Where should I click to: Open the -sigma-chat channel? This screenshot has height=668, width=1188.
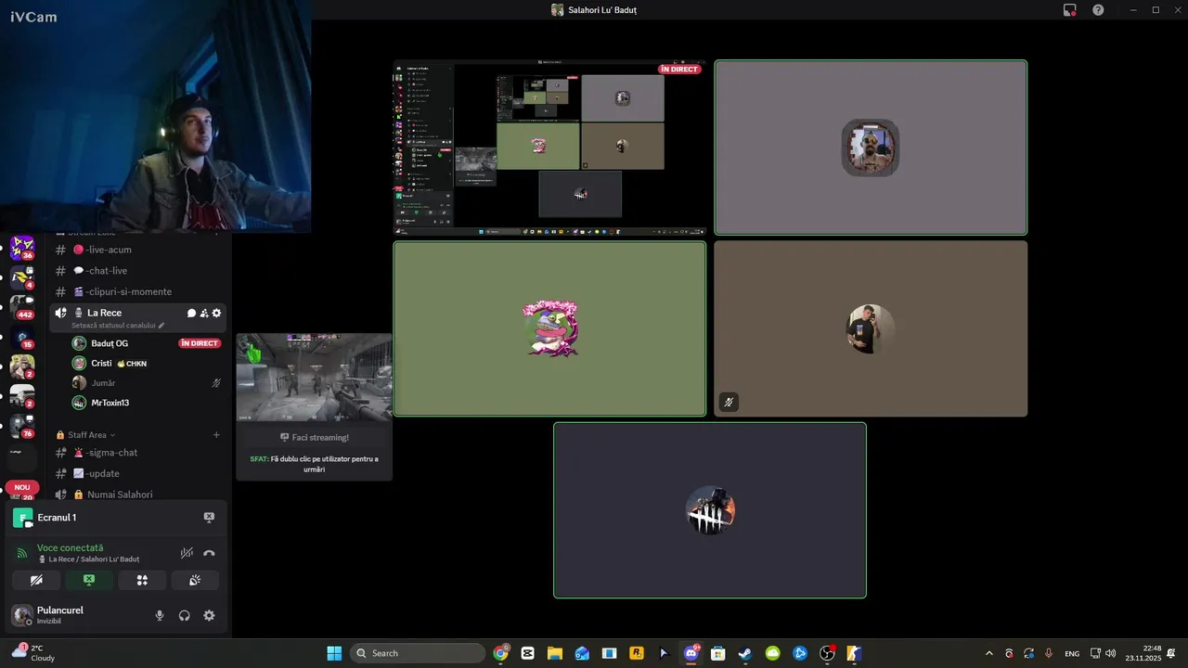139,453
